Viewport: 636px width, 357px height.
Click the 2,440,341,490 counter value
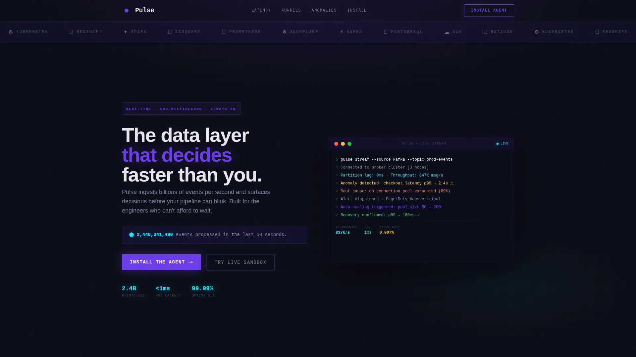click(x=155, y=235)
